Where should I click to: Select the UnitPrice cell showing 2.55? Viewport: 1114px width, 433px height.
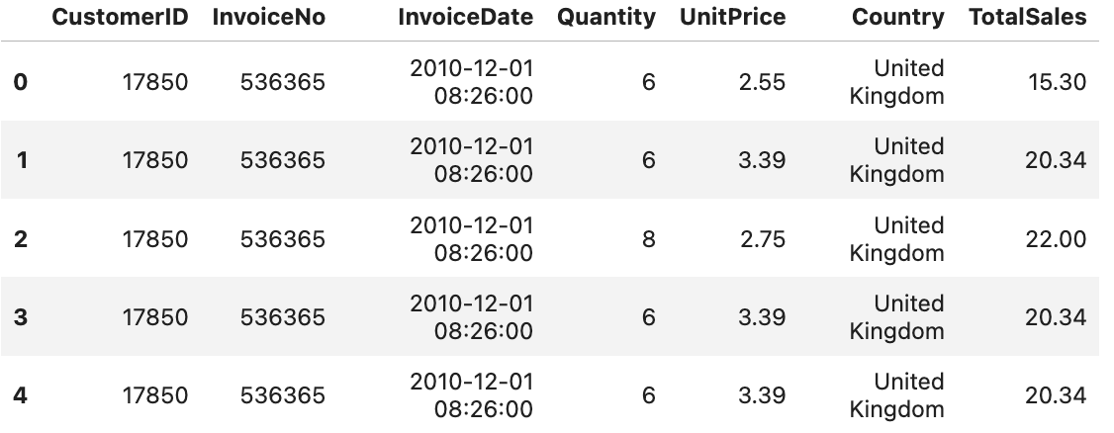tap(762, 82)
